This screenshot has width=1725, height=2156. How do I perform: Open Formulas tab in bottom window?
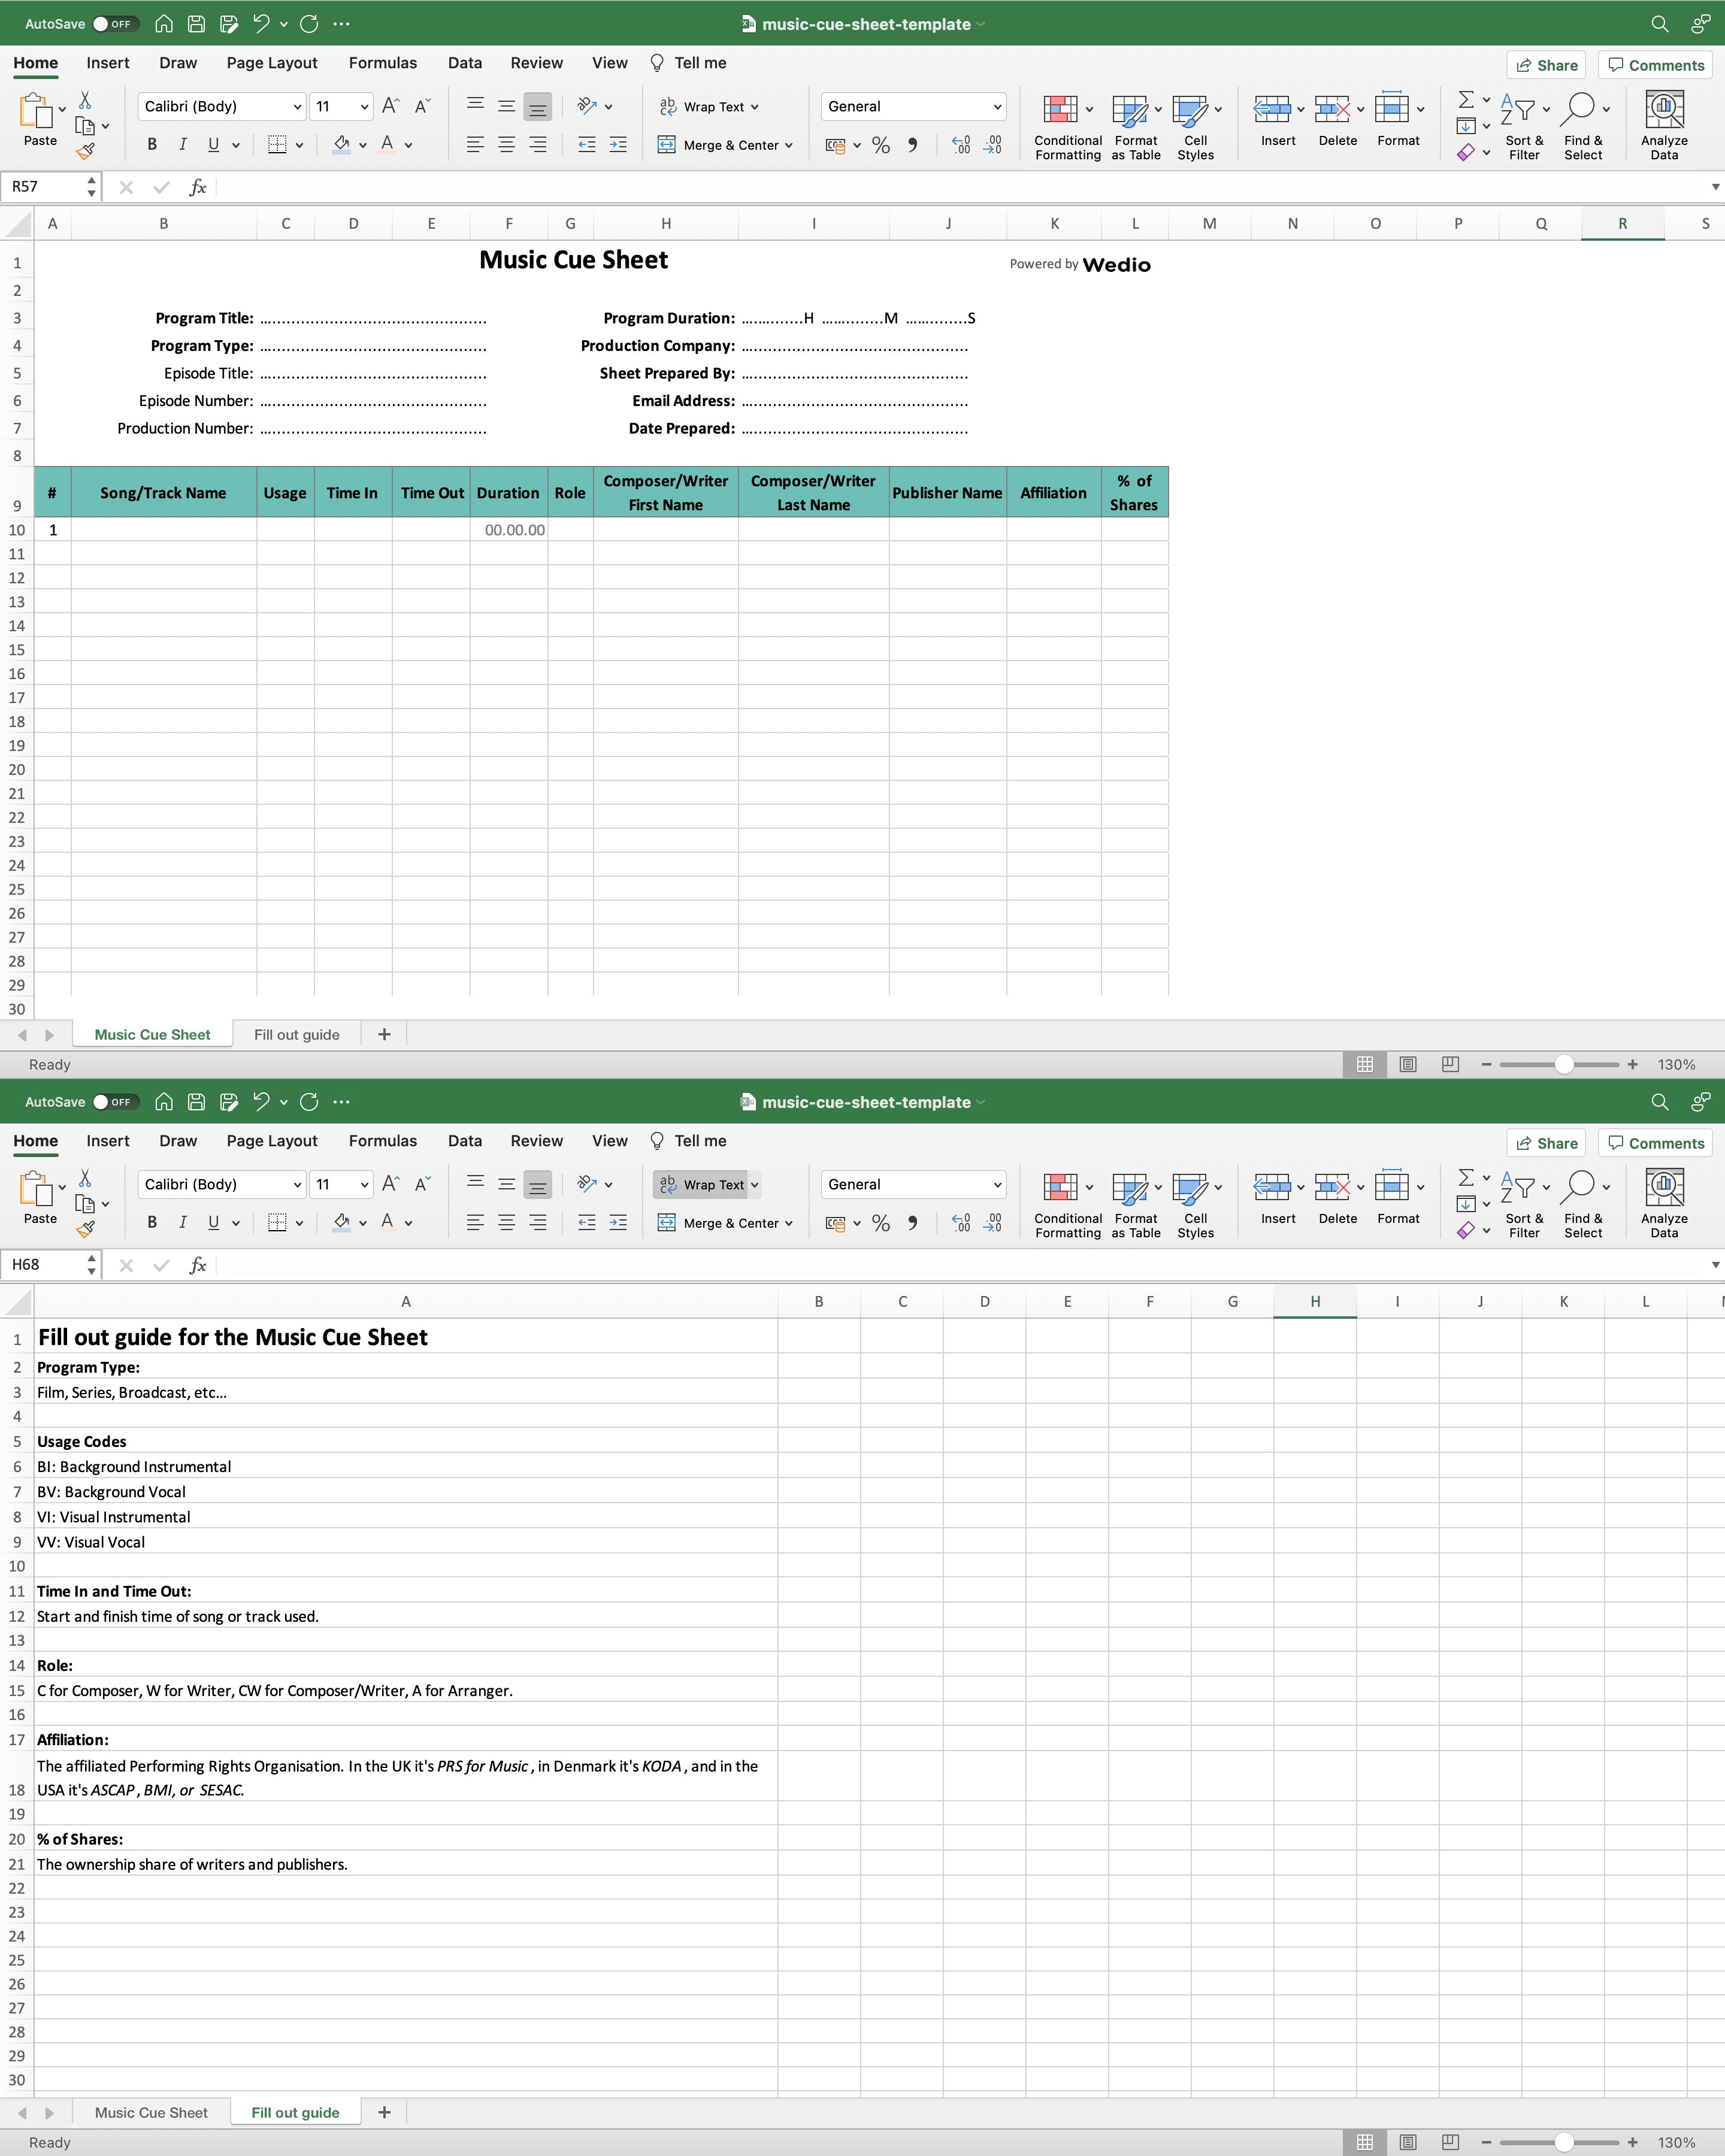click(383, 1141)
